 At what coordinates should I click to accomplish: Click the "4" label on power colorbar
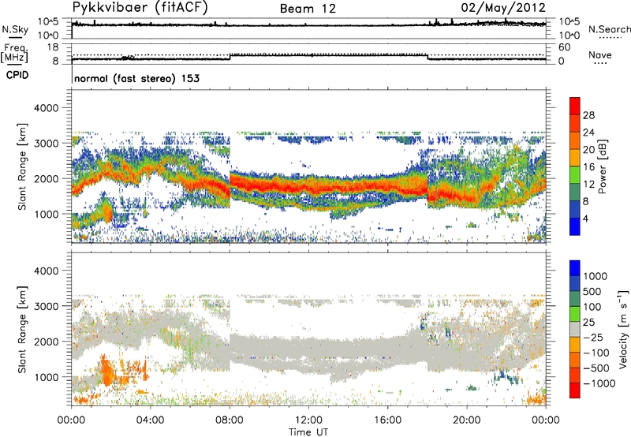click(585, 218)
